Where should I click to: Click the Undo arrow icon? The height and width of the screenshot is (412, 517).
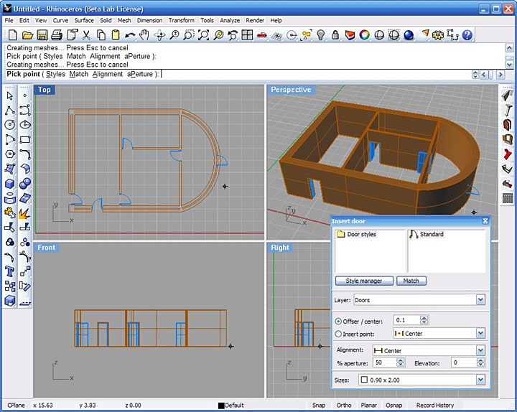click(130, 34)
